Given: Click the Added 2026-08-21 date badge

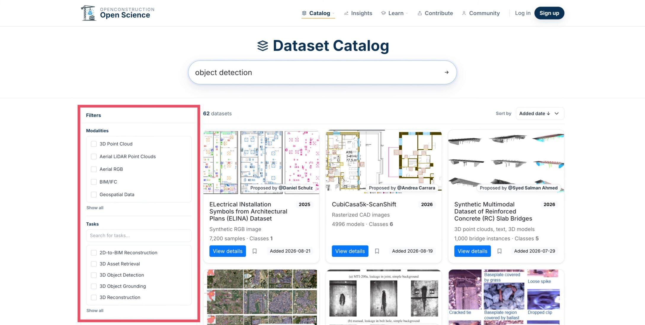Looking at the screenshot, I should (290, 251).
